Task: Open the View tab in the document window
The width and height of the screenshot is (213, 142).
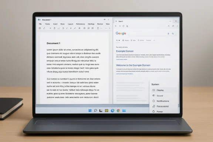Action: pos(108,24)
